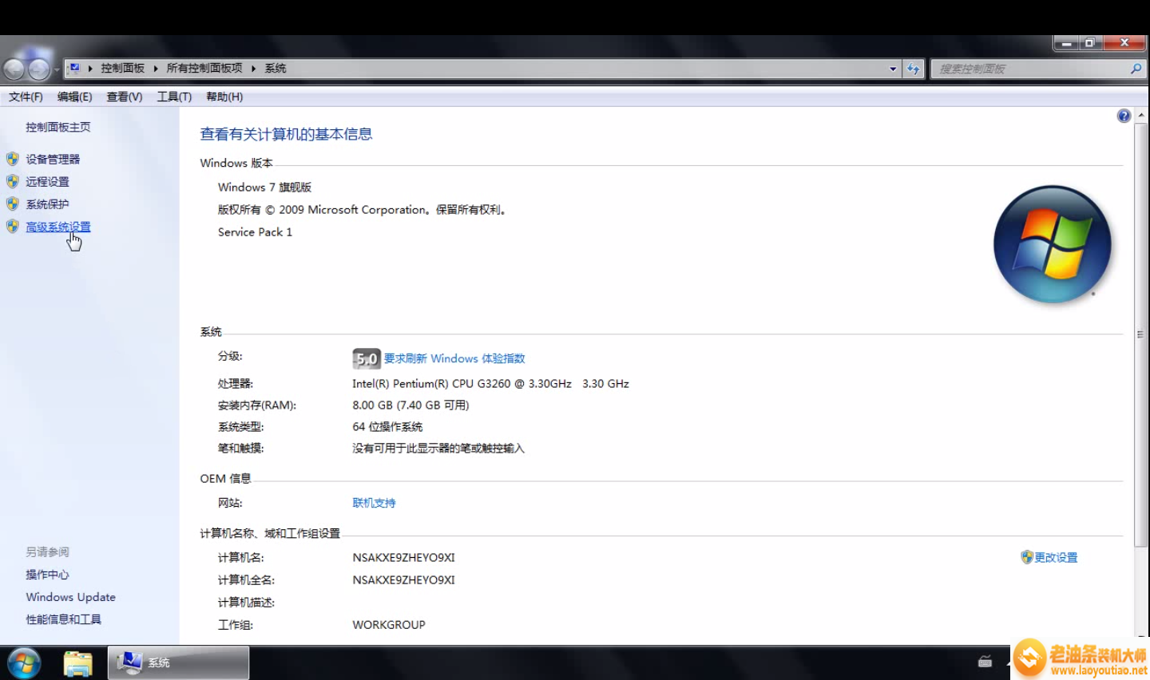Click the shield icon next to 更改设置

coord(1027,557)
